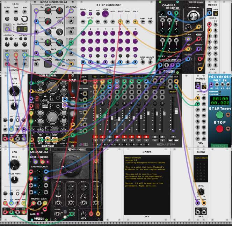
Task: Click FREQ knob on LFO beside Meganeura
Action: point(14,165)
